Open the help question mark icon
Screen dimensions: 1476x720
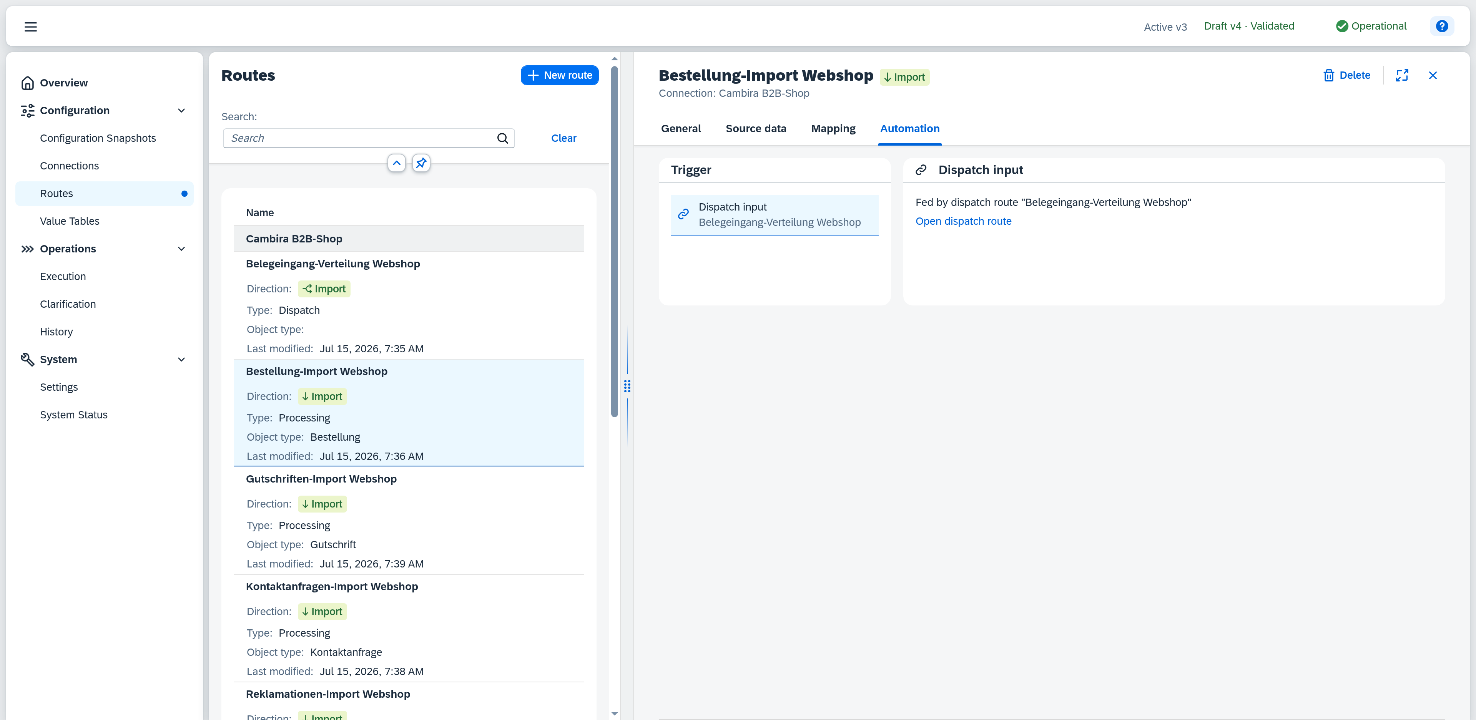[1442, 27]
